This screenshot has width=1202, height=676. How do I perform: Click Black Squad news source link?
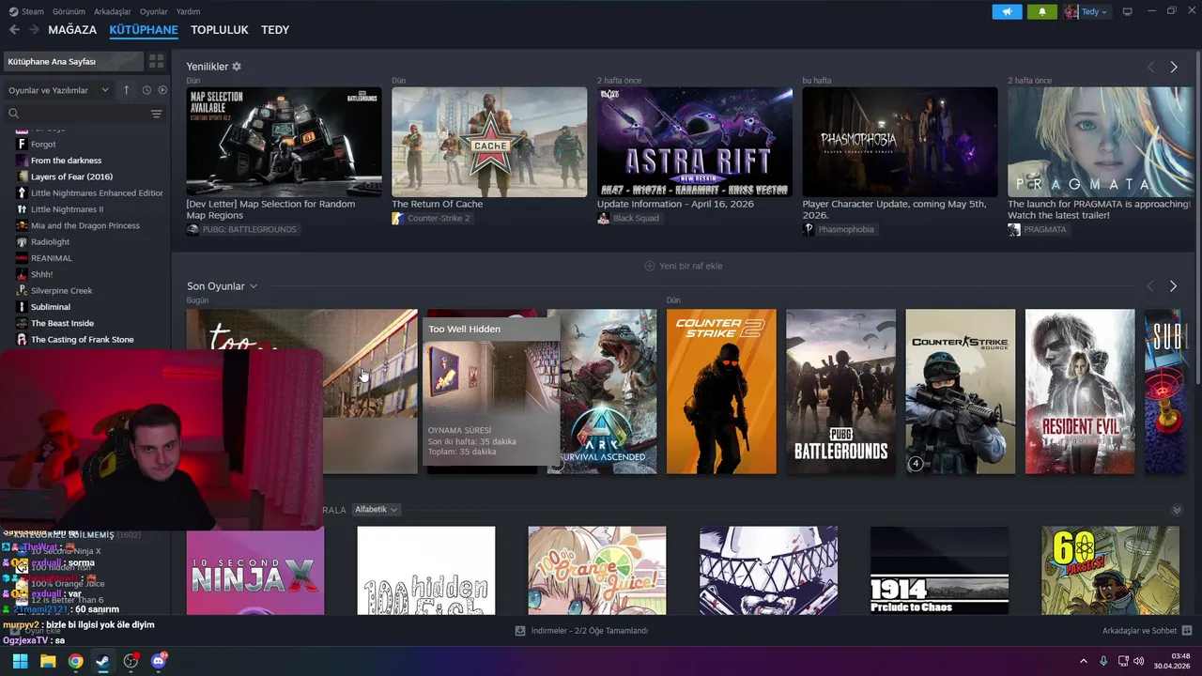pos(628,218)
